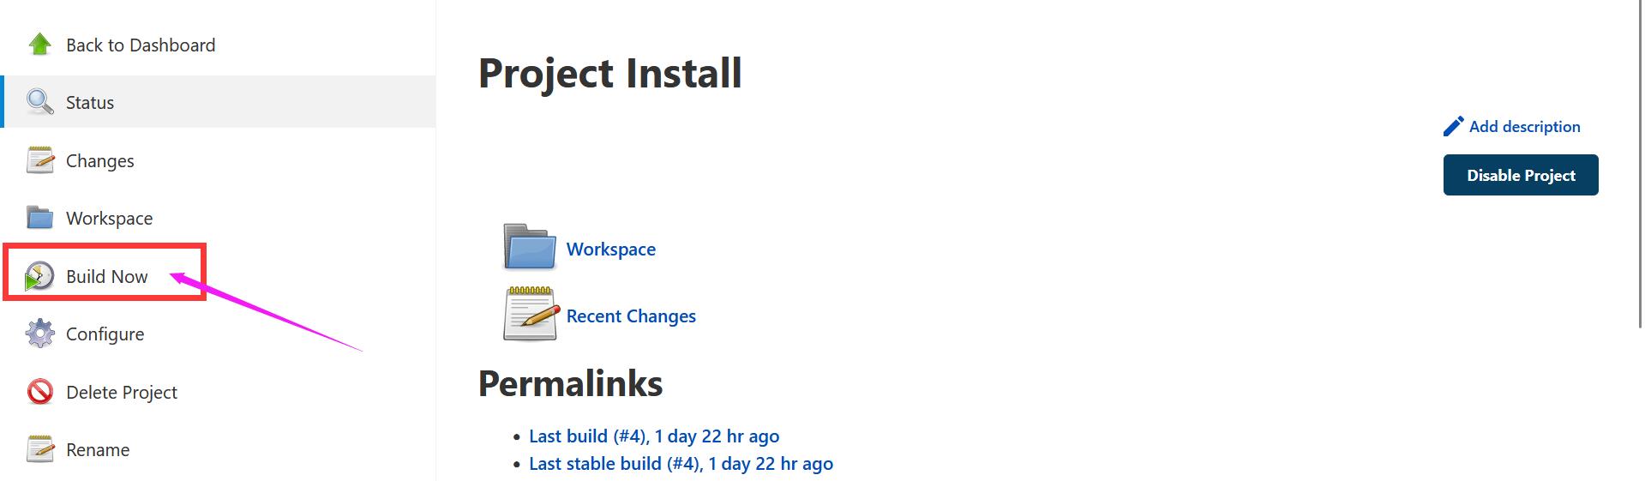
Task: Open the Recent Changes link
Action: [631, 316]
